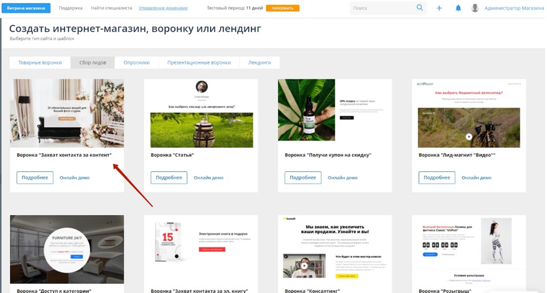Click the plus icon in top bar
Viewport: 547px width, 293px height.
pos(439,8)
